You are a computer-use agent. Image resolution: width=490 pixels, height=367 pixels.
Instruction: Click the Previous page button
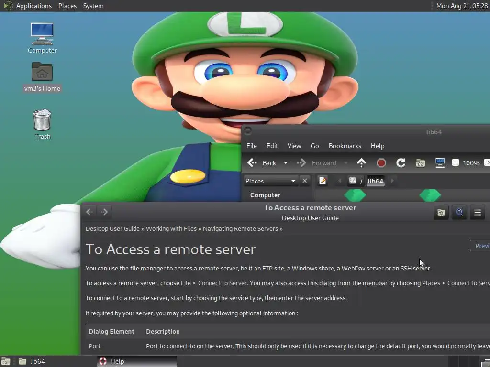pos(480,246)
